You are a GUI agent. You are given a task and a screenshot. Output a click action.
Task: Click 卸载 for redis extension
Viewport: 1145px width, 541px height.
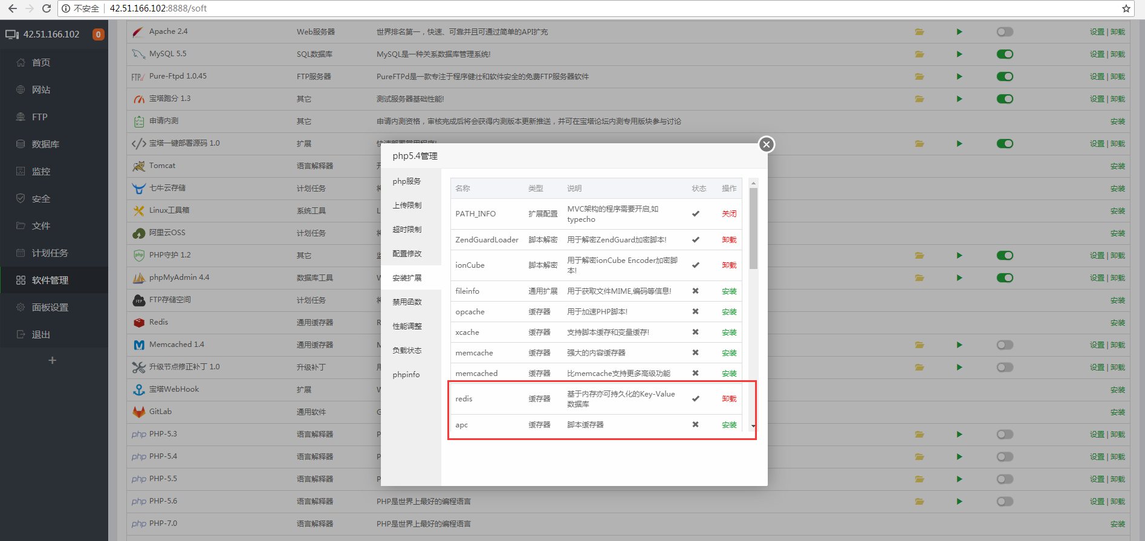tap(729, 399)
